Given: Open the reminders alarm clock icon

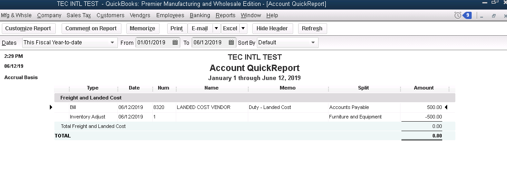Looking at the screenshot, I should pyautogui.click(x=458, y=15).
